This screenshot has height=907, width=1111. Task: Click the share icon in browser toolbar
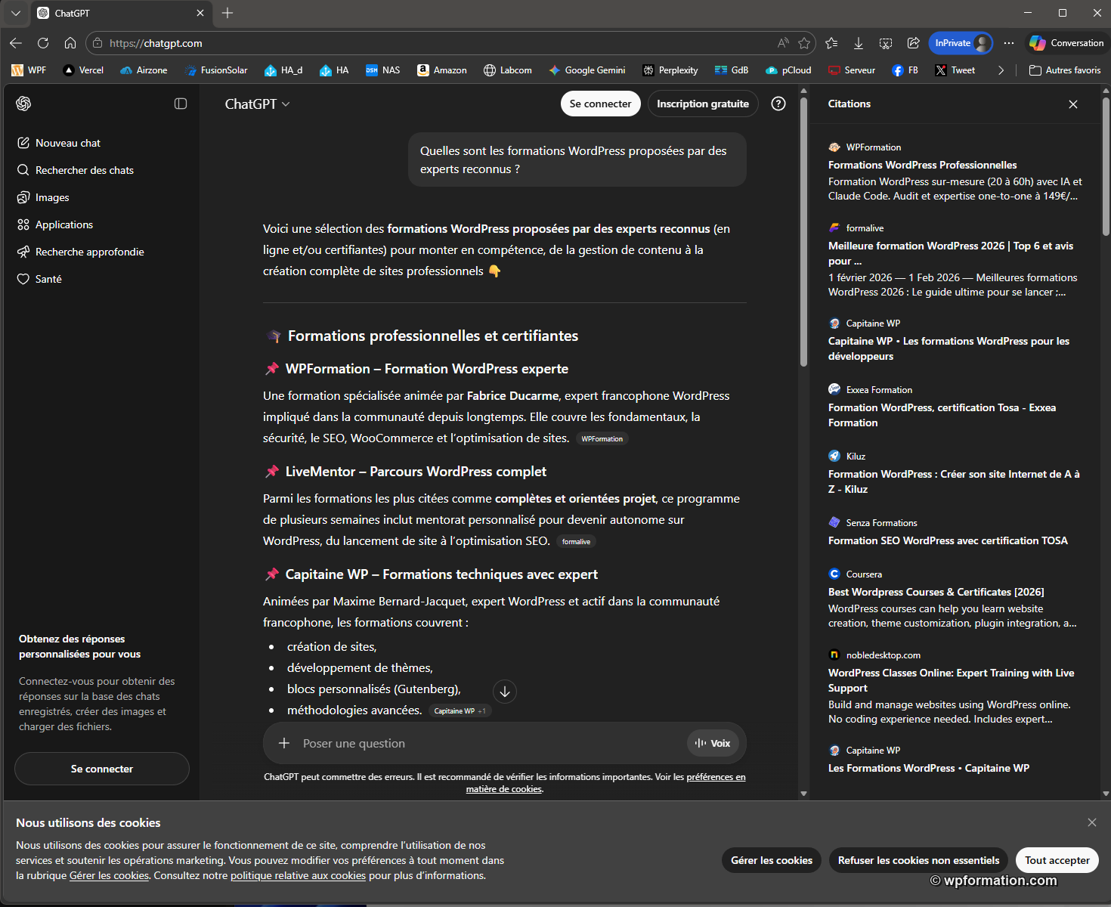(913, 43)
